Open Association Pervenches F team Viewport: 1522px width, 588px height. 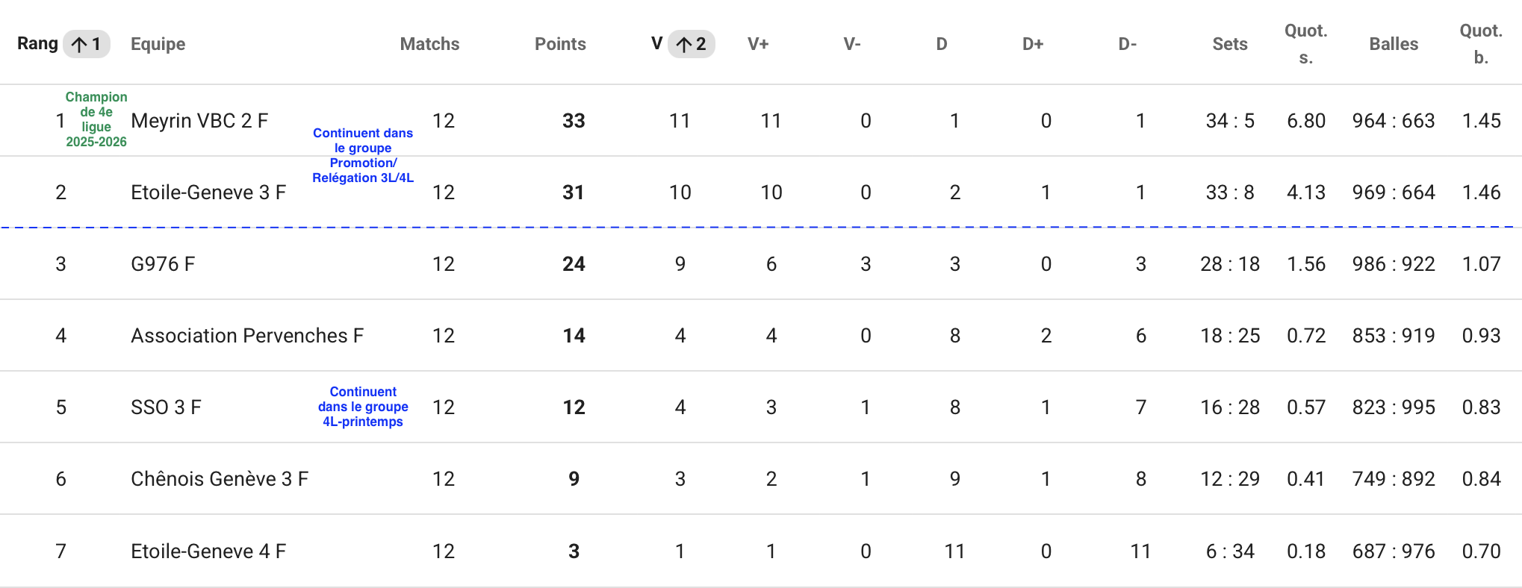(x=247, y=336)
